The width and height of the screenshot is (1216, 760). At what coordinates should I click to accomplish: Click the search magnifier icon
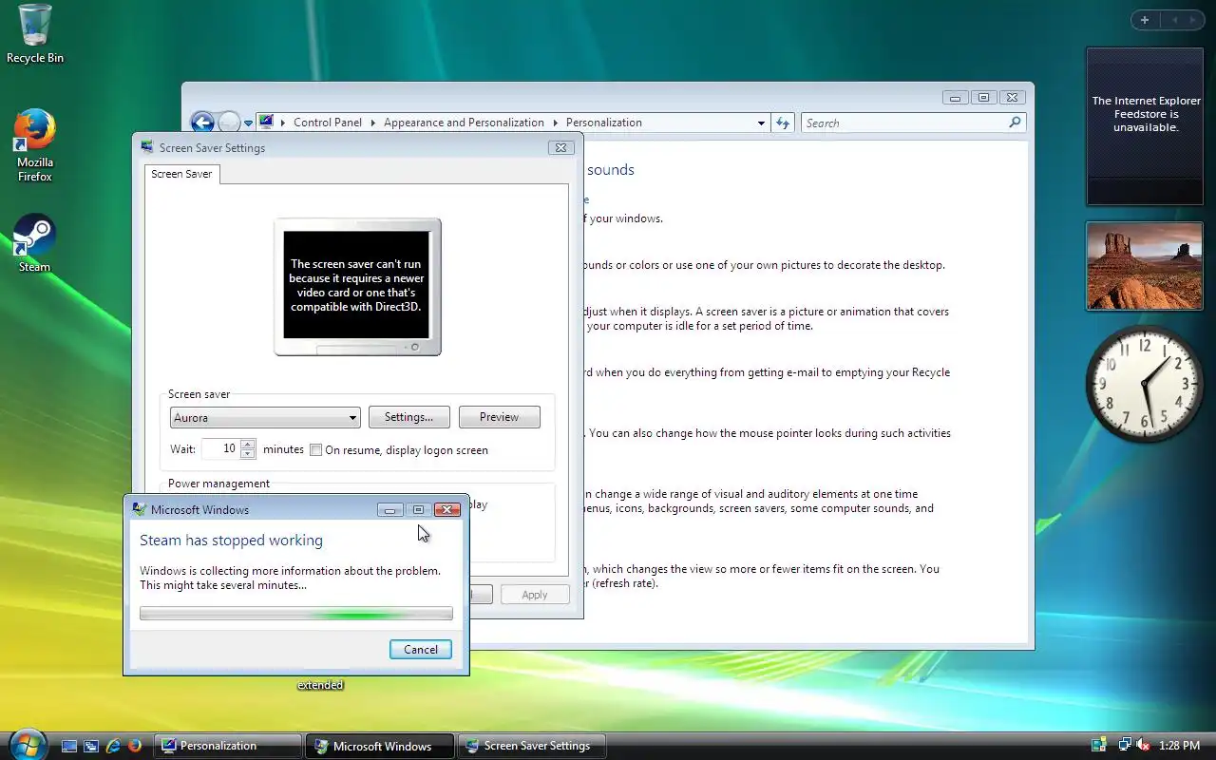click(1015, 123)
